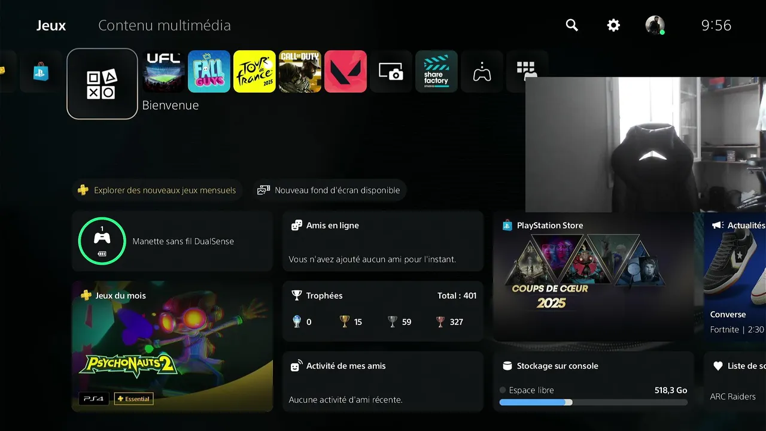Click the PS4 badge on Psychonauts card
Image resolution: width=766 pixels, height=431 pixels.
[94, 399]
